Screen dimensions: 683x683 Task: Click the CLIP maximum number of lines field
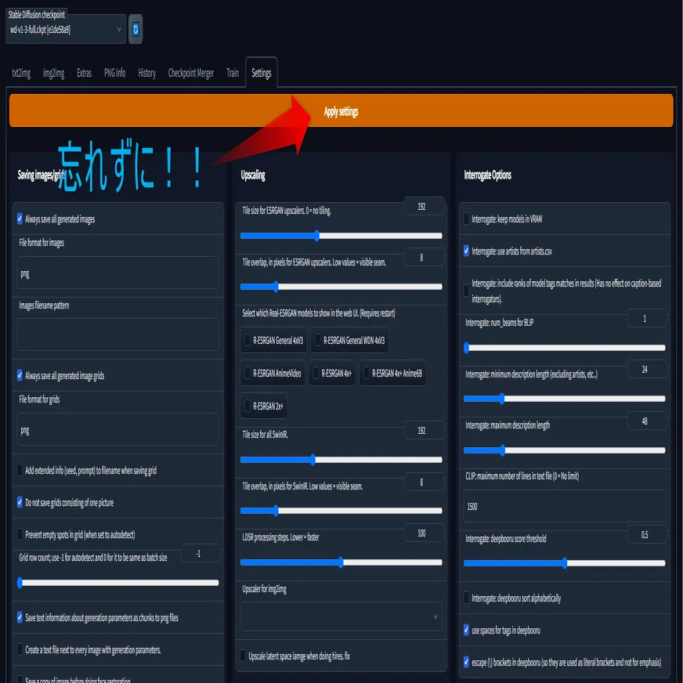tap(565, 506)
